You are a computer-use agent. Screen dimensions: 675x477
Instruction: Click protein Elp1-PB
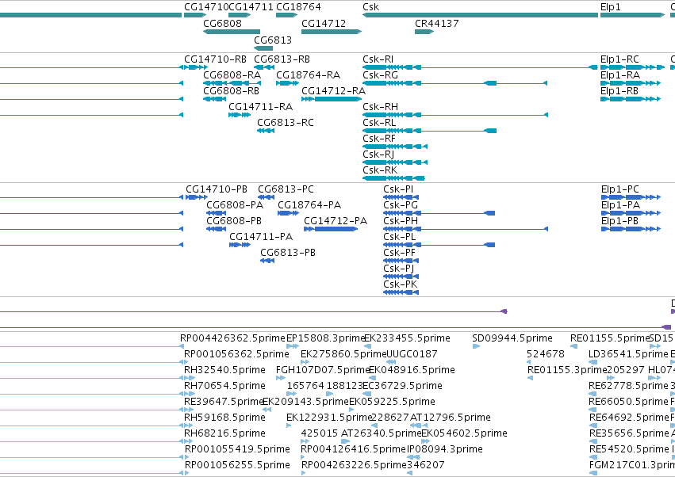631,229
